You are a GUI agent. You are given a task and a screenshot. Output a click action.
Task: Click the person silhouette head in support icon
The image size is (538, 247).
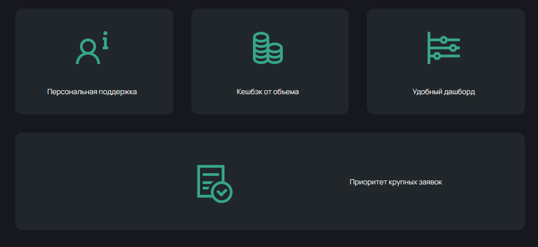click(x=88, y=45)
